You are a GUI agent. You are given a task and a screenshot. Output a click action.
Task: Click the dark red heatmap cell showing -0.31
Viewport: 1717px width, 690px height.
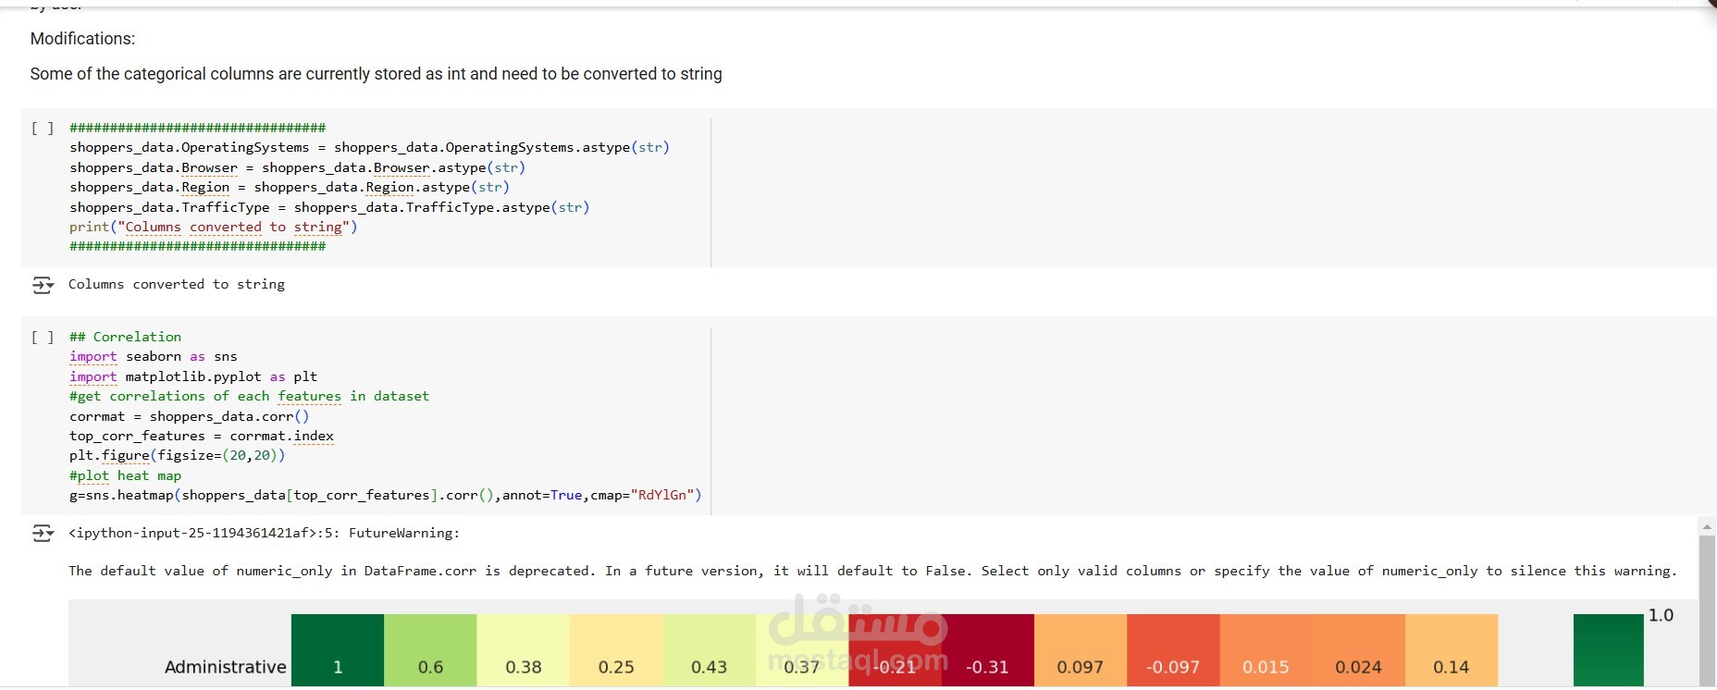[x=987, y=651]
